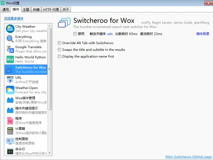Switch to the 通用 tab
The image size is (213, 160).
(5, 9)
